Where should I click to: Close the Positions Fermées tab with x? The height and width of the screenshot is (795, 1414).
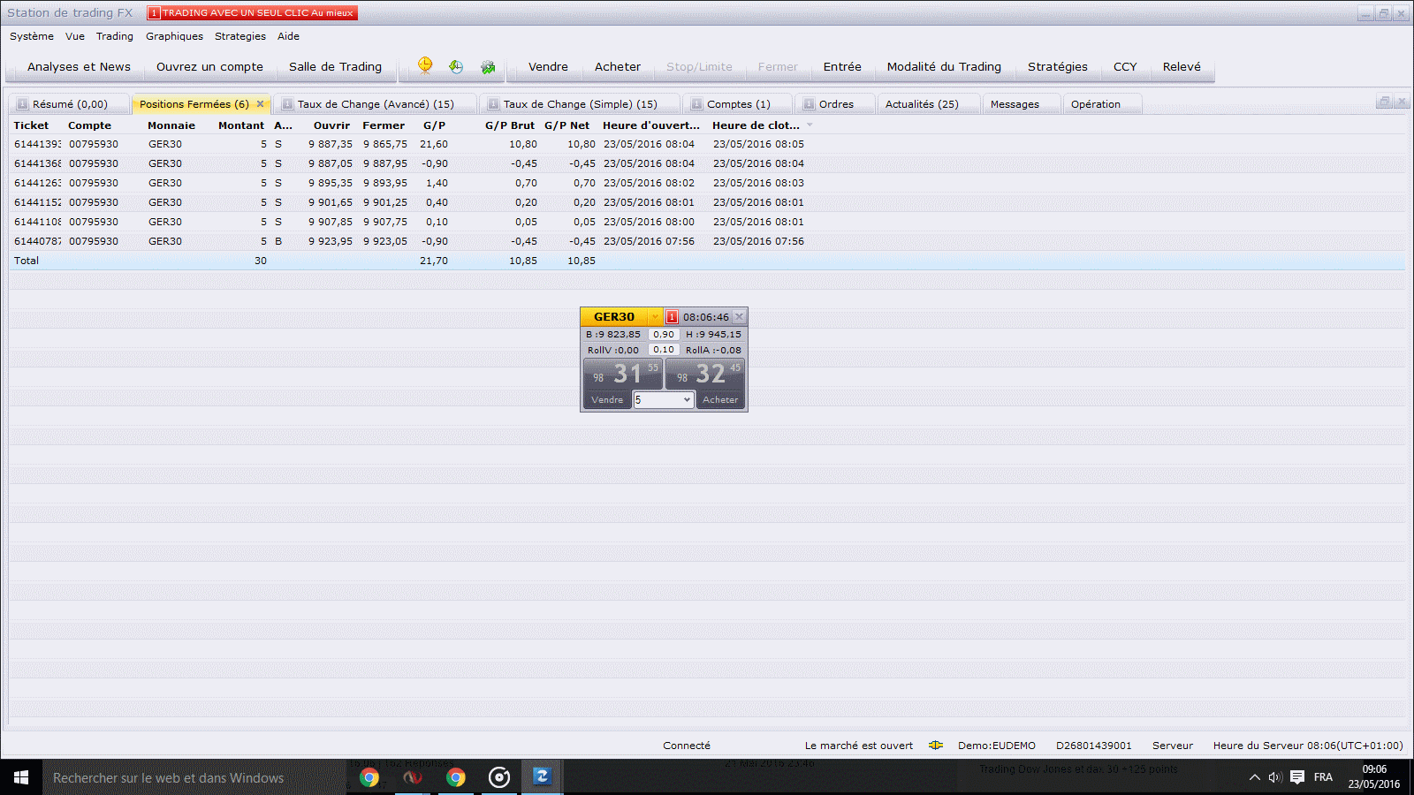coord(261,104)
